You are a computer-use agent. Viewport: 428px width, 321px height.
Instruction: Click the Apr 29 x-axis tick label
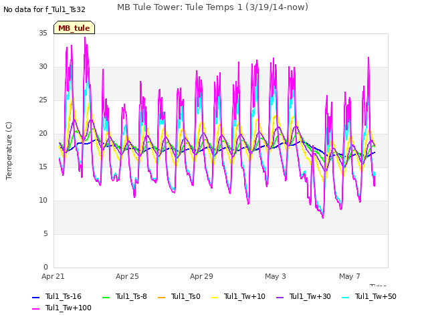201,276
